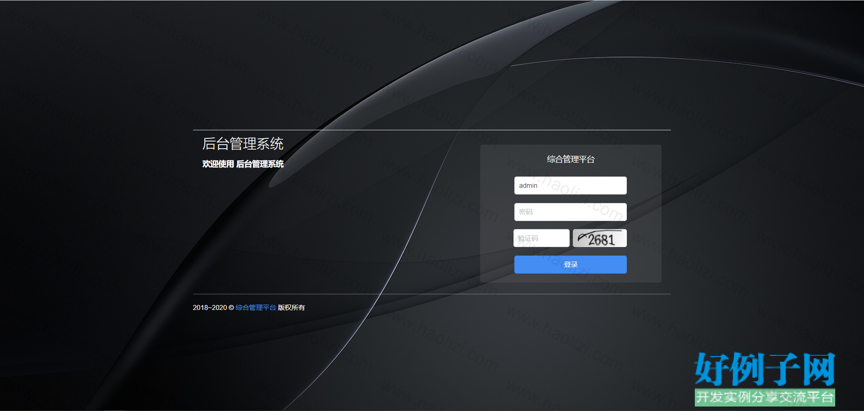
Task: Click the 后台管理系统 heading text
Action: [x=243, y=144]
